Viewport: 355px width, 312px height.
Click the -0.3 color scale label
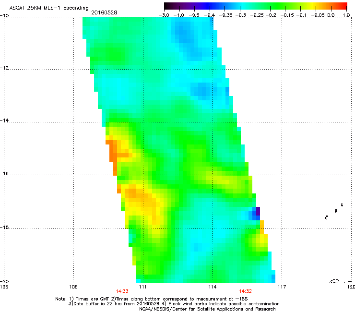tap(241, 15)
